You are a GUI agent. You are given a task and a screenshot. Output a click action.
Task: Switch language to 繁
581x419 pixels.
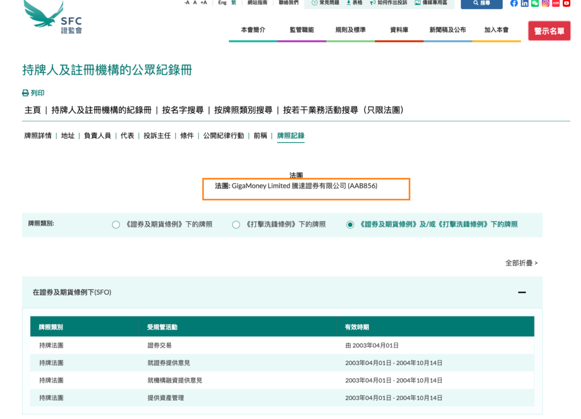(x=233, y=3)
